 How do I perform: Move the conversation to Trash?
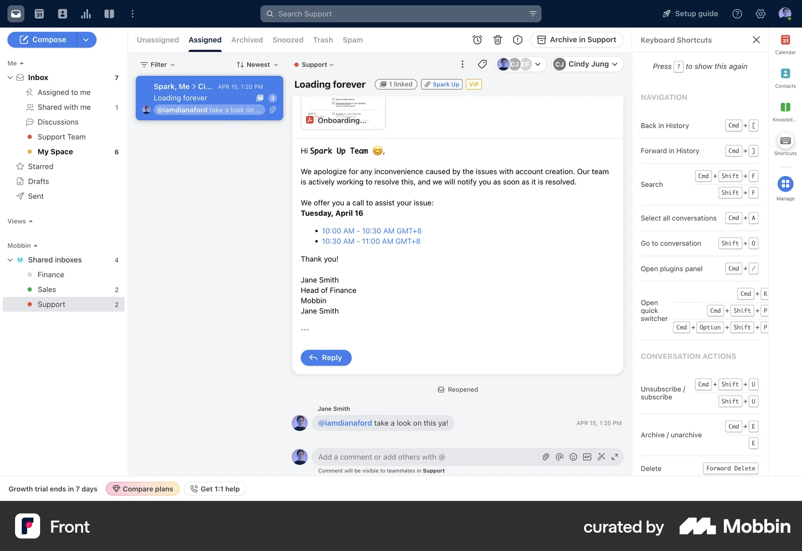coord(497,40)
